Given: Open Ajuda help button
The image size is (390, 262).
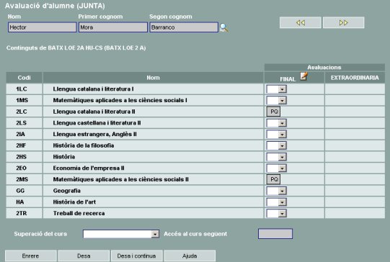Looking at the screenshot, I should [190, 256].
